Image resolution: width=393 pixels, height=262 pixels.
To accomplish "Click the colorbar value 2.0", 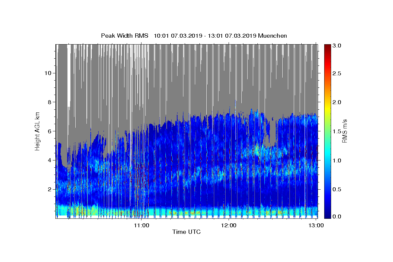I will coord(337,102).
